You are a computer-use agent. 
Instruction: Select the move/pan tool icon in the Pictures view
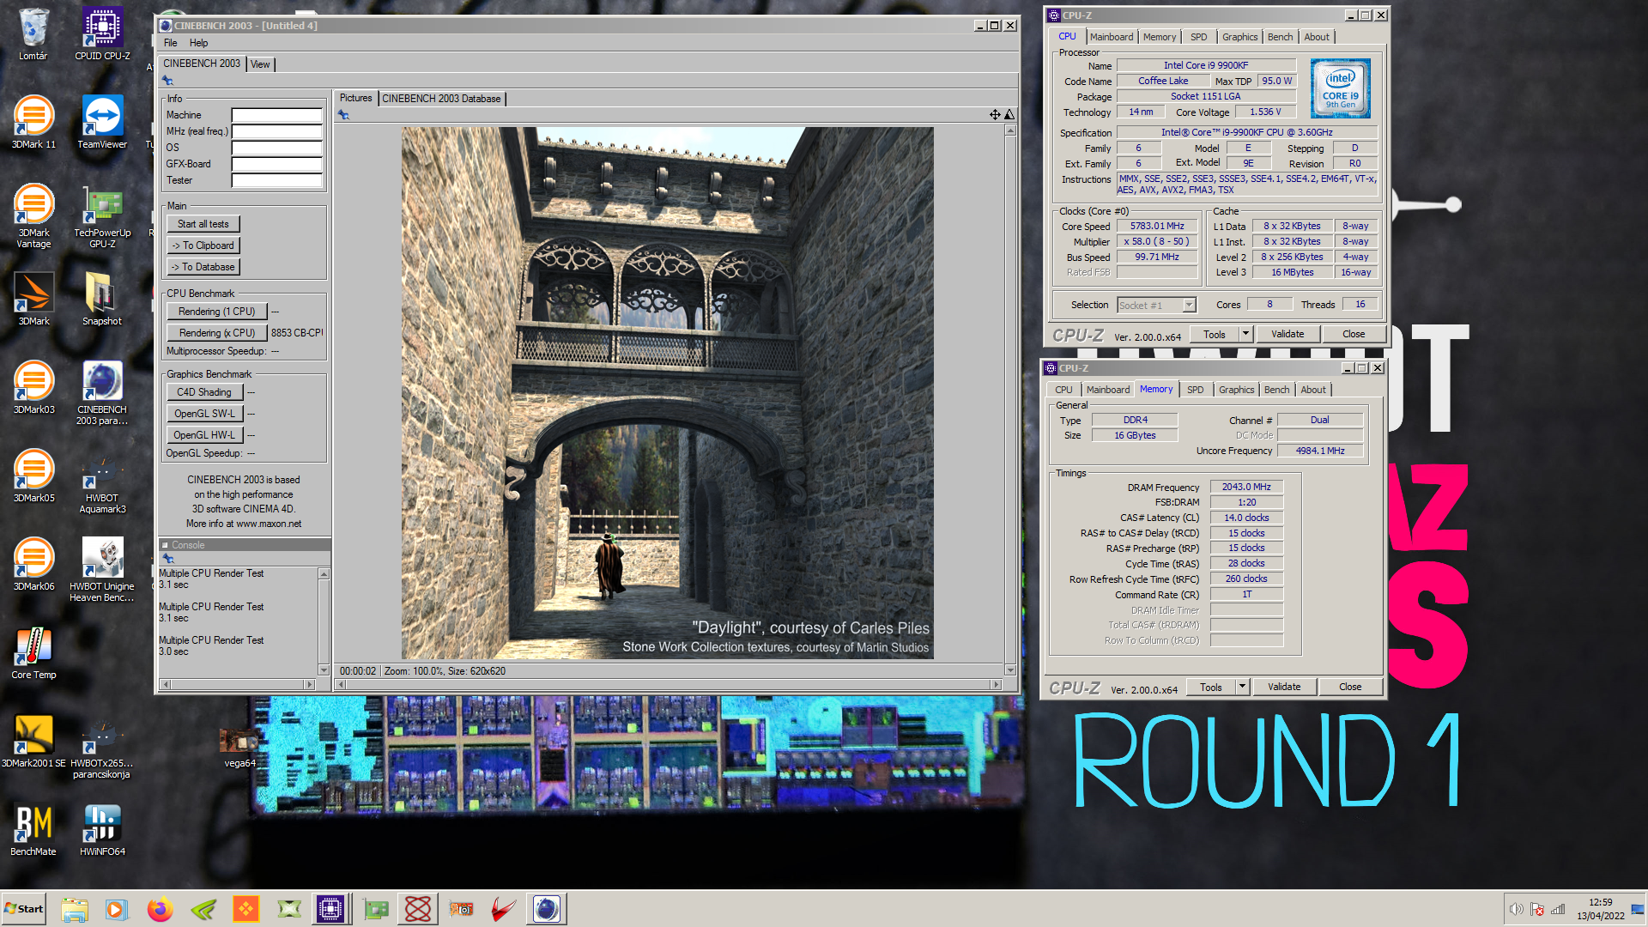tap(995, 115)
